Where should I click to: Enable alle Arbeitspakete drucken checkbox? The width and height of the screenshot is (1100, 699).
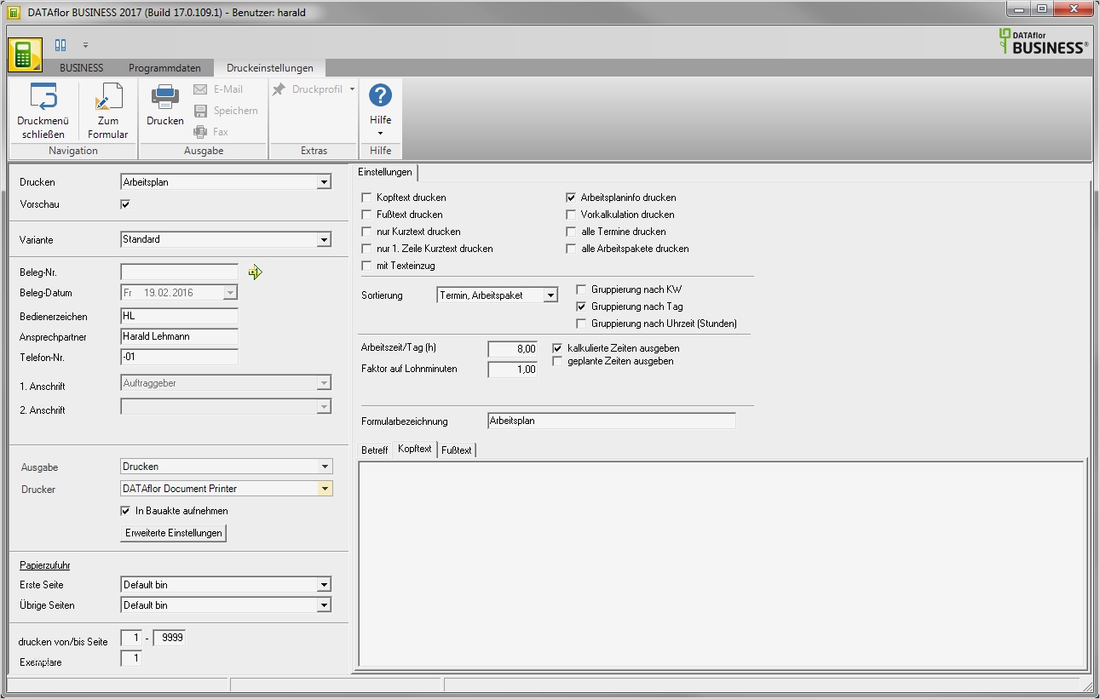click(x=572, y=249)
